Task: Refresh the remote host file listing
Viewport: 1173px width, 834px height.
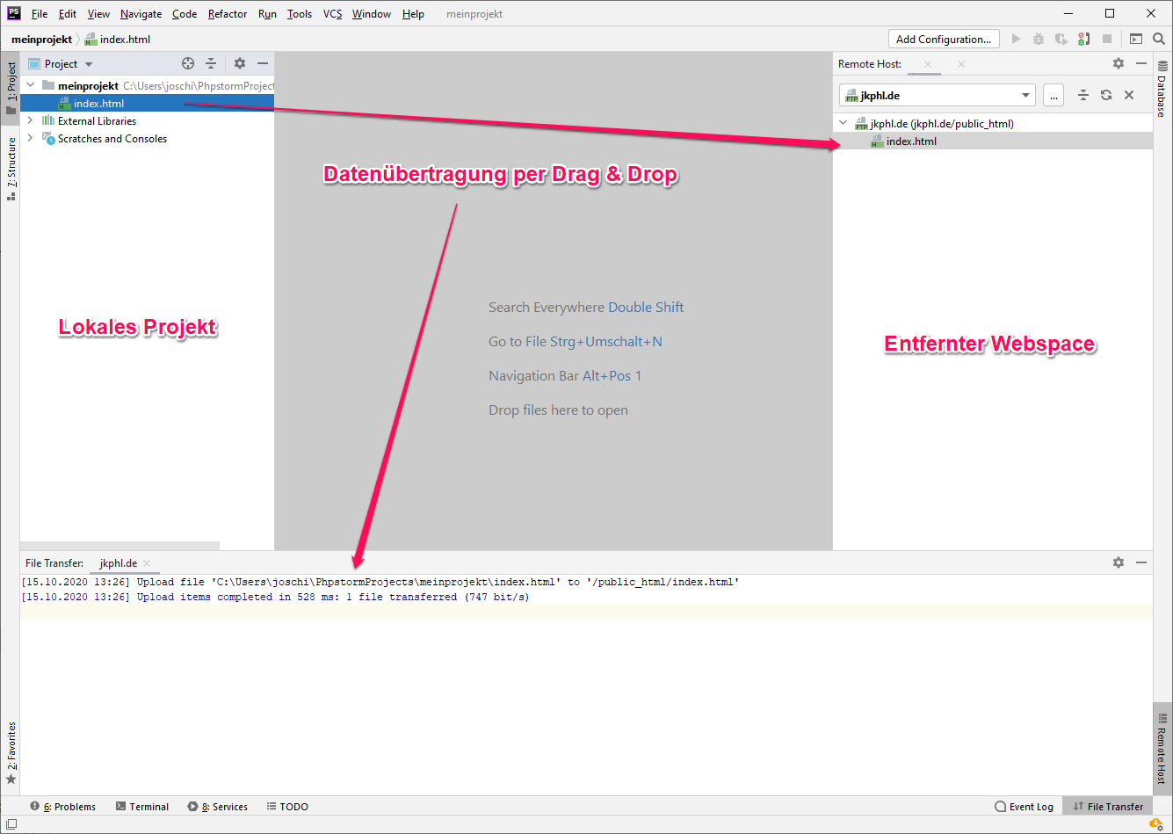Action: pyautogui.click(x=1105, y=95)
